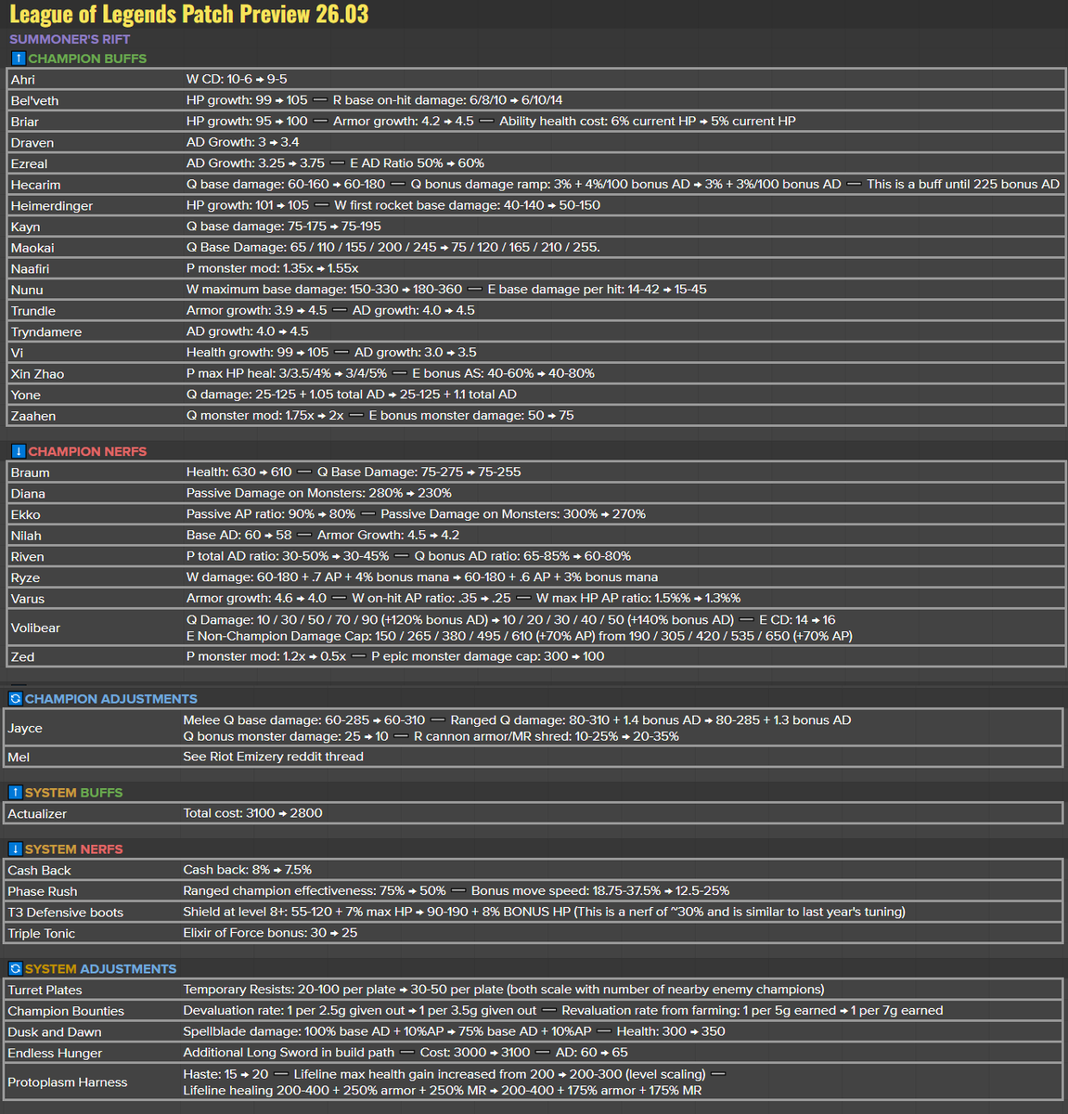
Task: Click the up-arrow icon beside CHAMPION BUFFS
Action: point(18,58)
